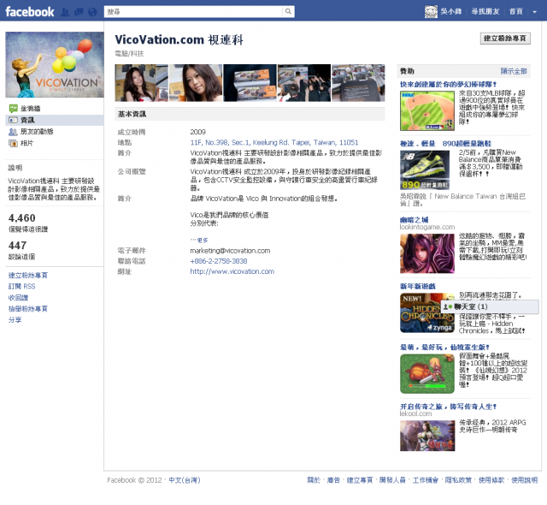Viewport: 547px width, 505px height.
Task: Go to 首頁 in top bar
Action: click(x=515, y=11)
